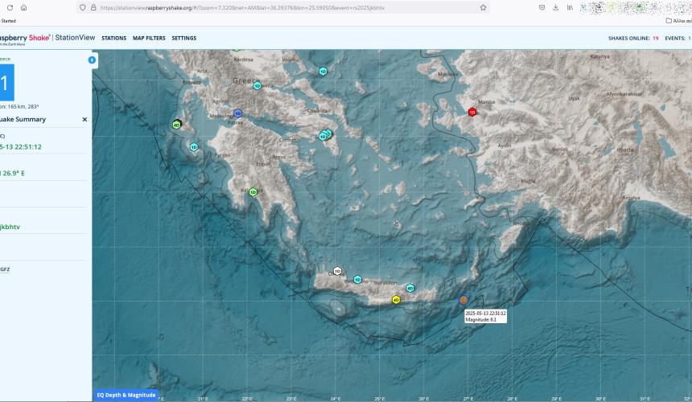
Task: Click the blue station marker near Patras
Action: 237,113
